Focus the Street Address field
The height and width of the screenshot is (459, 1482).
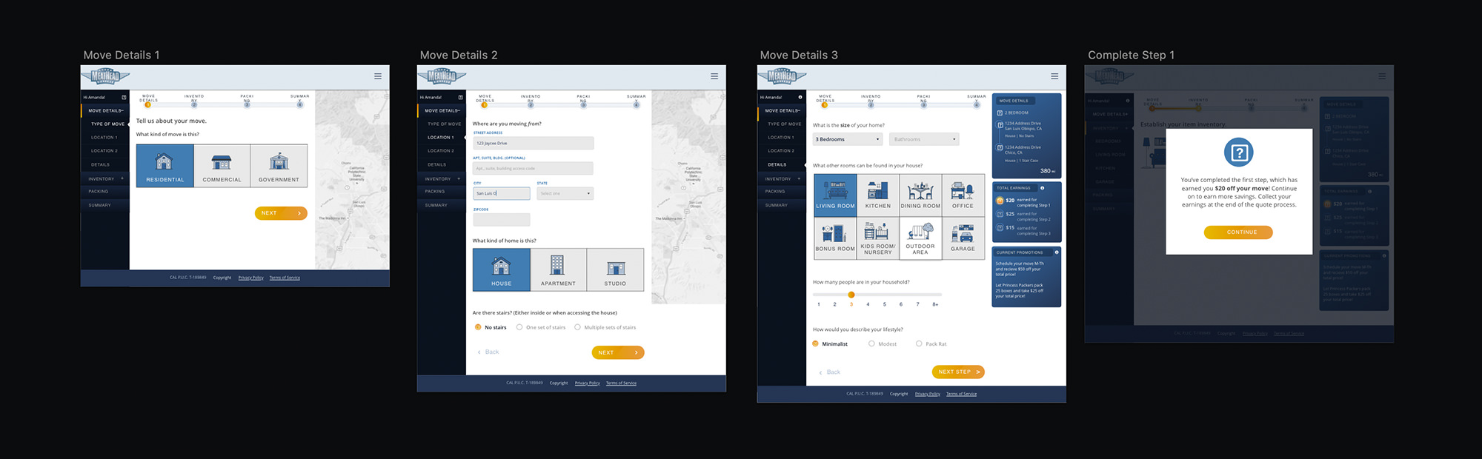pos(534,143)
